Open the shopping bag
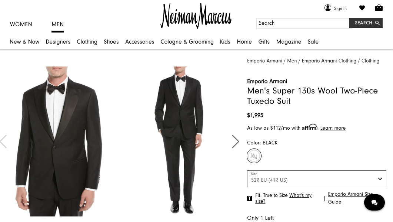This screenshot has height=222, width=393. tap(379, 8)
